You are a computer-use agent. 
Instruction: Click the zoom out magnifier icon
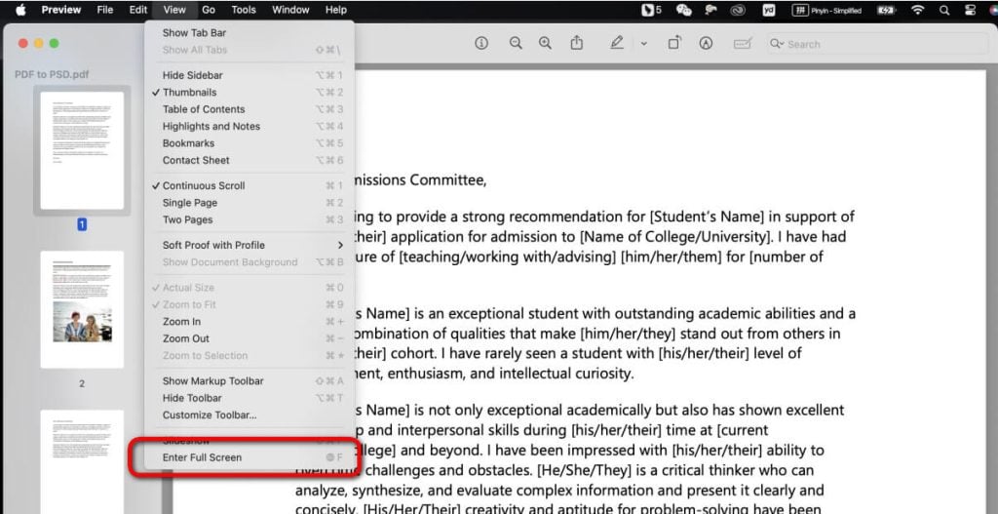(x=516, y=44)
